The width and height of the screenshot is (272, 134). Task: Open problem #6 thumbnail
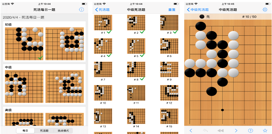pos(169,46)
